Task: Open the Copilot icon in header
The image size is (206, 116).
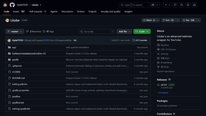Action: point(153,5)
